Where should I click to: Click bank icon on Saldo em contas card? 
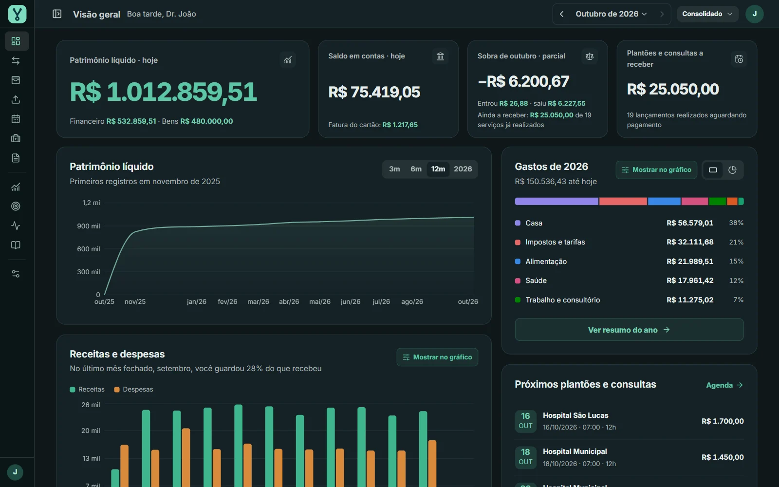(x=440, y=56)
